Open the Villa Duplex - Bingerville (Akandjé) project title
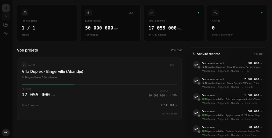Image resolution: width=272 pixels, height=138 pixels. 52,71
